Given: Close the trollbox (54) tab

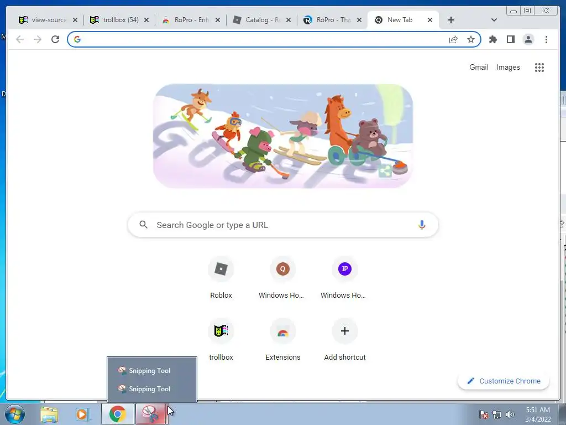Looking at the screenshot, I should click(x=146, y=20).
